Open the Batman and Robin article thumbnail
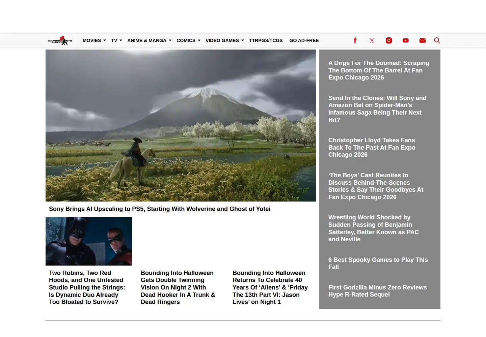Image resolution: width=486 pixels, height=337 pixels. click(89, 241)
